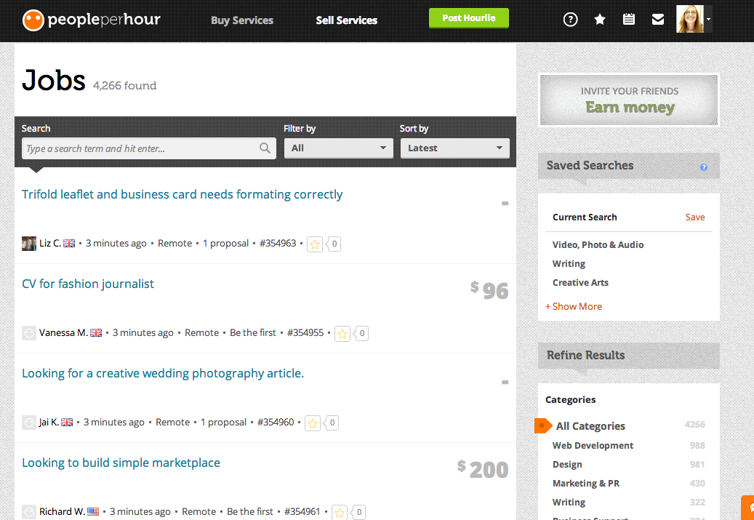Viewport: 754px width, 520px height.
Task: Click the $96 job budget
Action: pos(489,290)
